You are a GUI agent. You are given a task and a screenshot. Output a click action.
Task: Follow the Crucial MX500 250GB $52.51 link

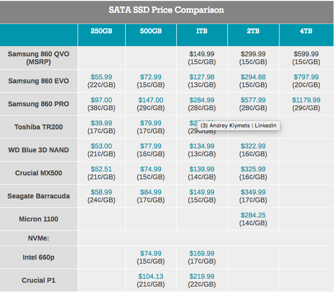101,169
